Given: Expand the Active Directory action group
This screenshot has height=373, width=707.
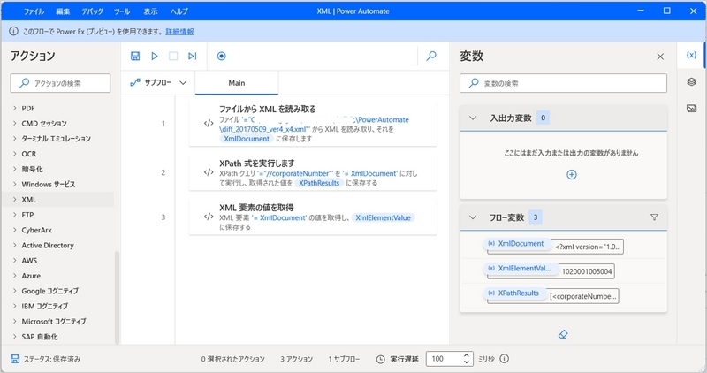Looking at the screenshot, I should pos(14,246).
